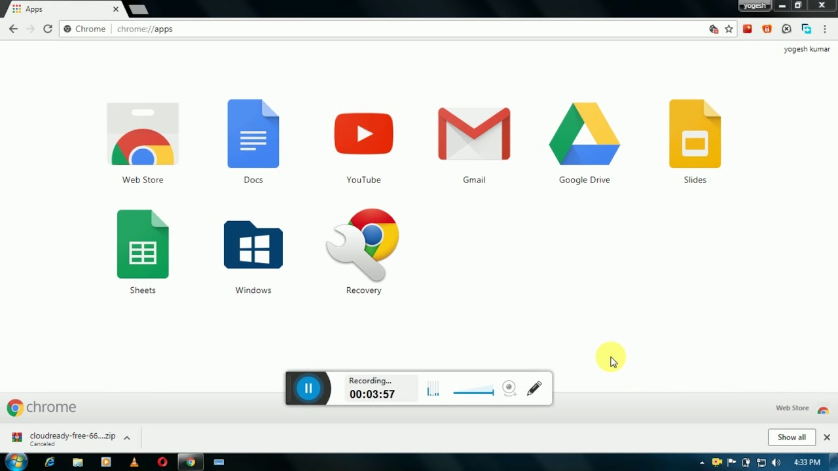838x471 pixels.
Task: Click the 4:33 PM clock
Action: coord(807,462)
